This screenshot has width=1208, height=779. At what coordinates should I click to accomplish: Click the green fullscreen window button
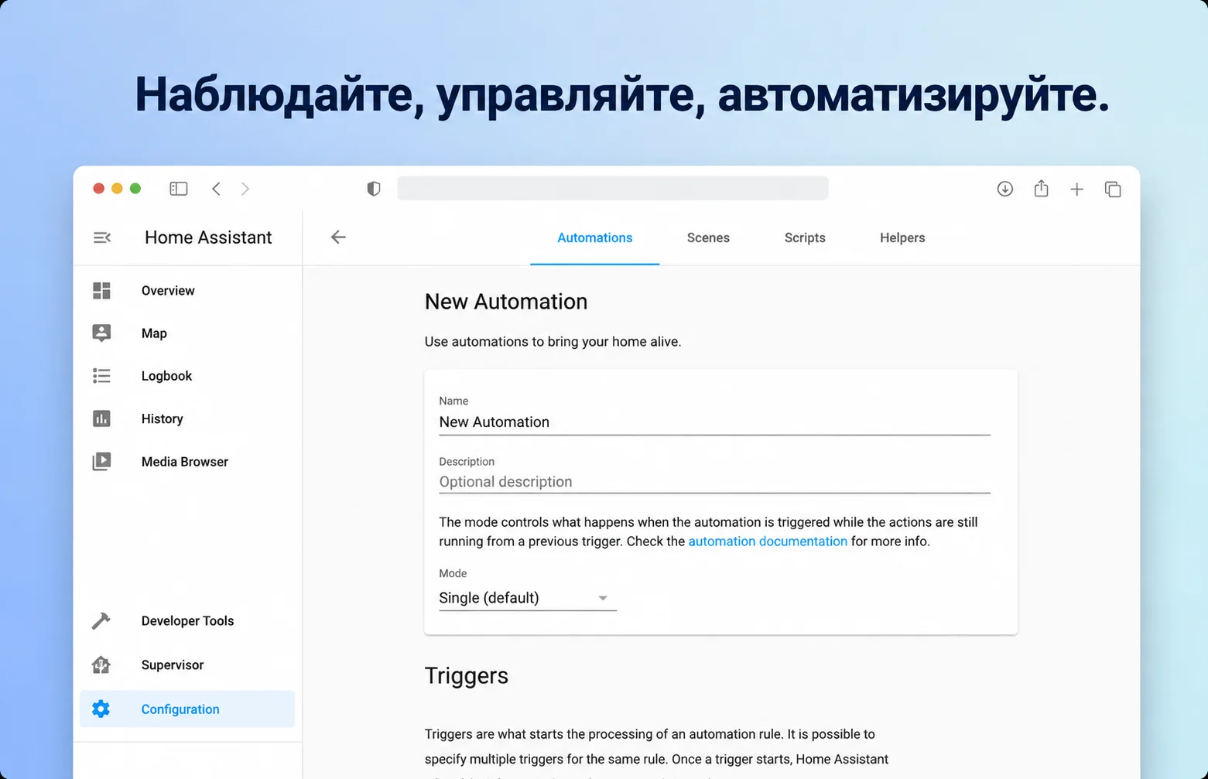point(135,189)
